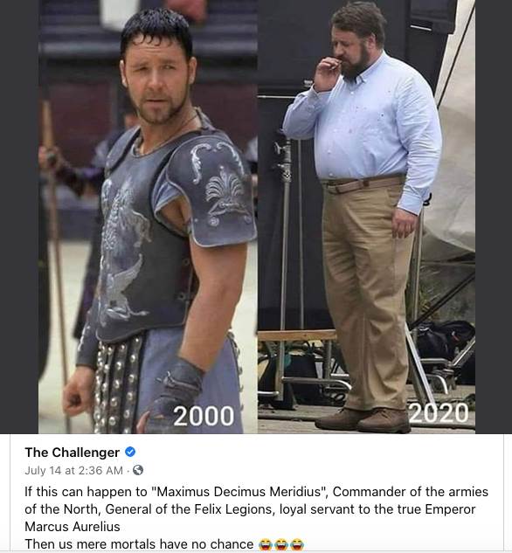Click the globe public-audience icon
The width and height of the screenshot is (512, 553).
pos(138,470)
